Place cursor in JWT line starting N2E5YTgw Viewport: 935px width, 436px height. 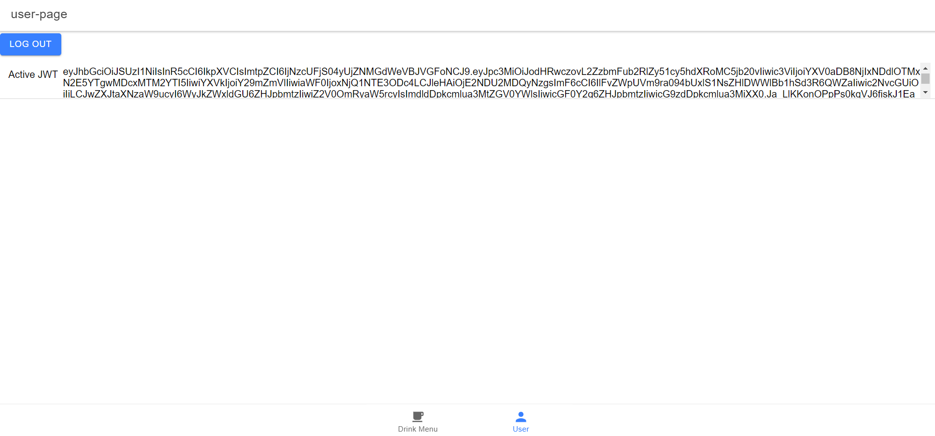491,83
